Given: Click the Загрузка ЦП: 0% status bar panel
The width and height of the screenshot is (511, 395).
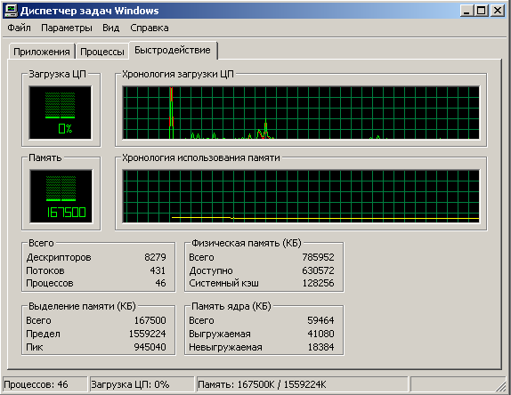Looking at the screenshot, I should click(142, 384).
